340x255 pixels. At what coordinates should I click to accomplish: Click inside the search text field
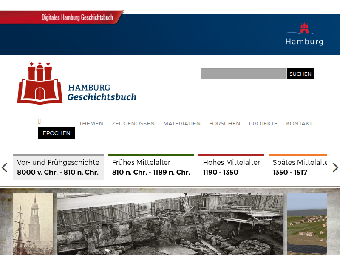(242, 73)
